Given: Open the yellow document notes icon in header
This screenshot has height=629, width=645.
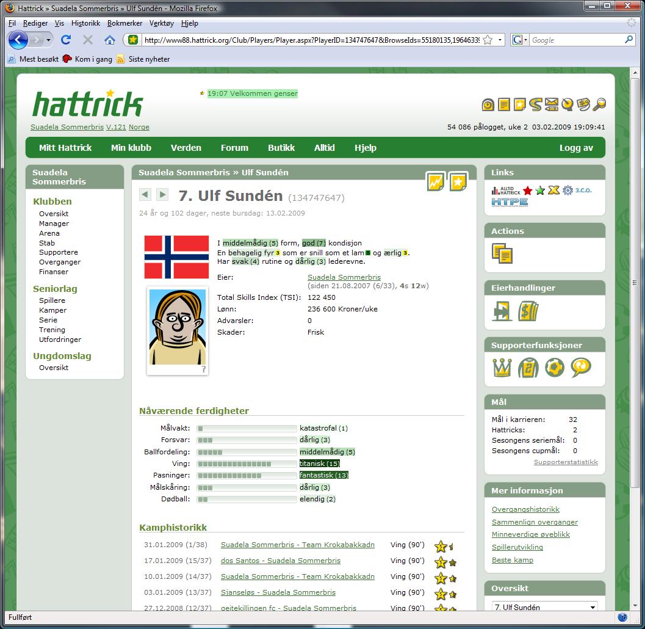Looking at the screenshot, I should point(504,105).
